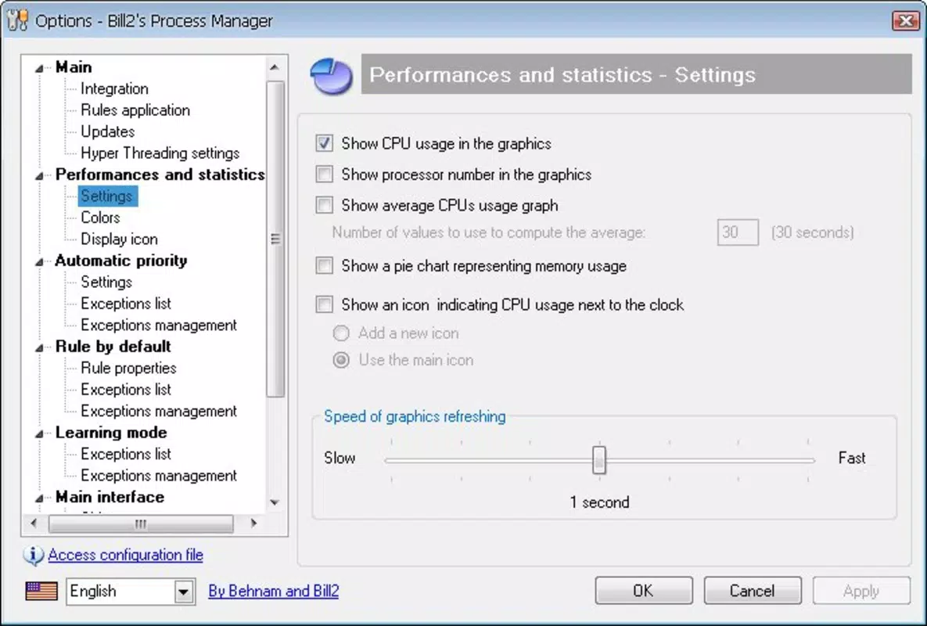Collapse the Performances and statistics section
This screenshot has width=927, height=626.
click(x=40, y=175)
